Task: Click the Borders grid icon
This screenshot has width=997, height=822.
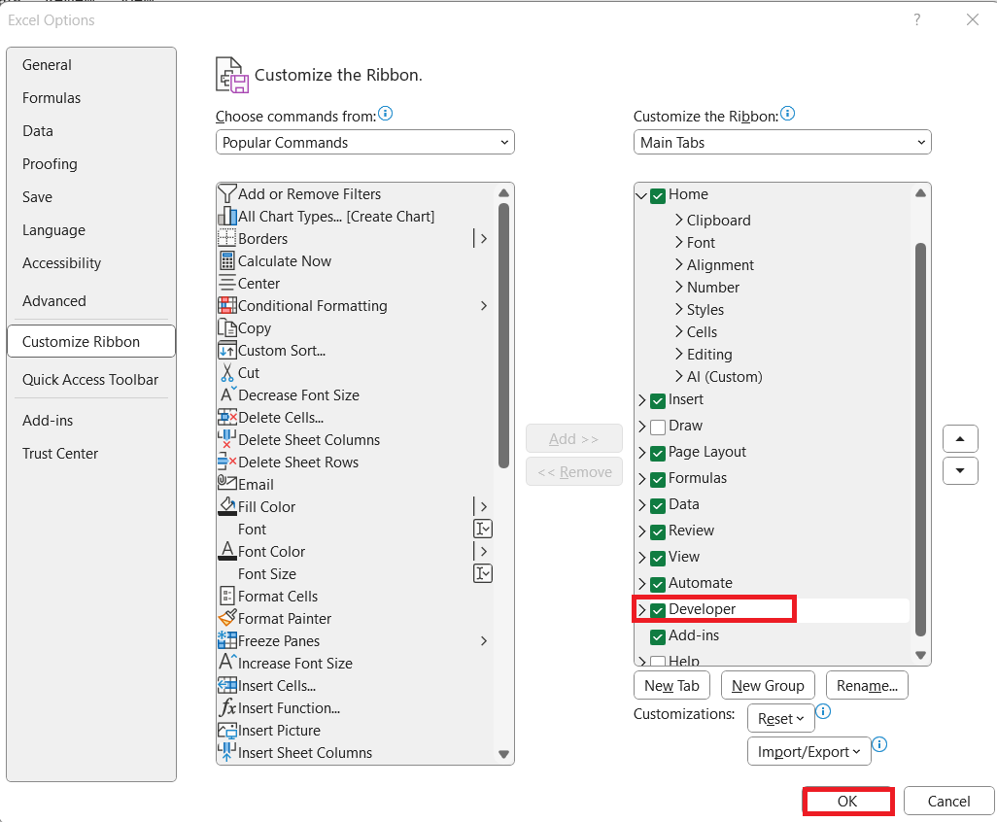Action: tap(227, 238)
